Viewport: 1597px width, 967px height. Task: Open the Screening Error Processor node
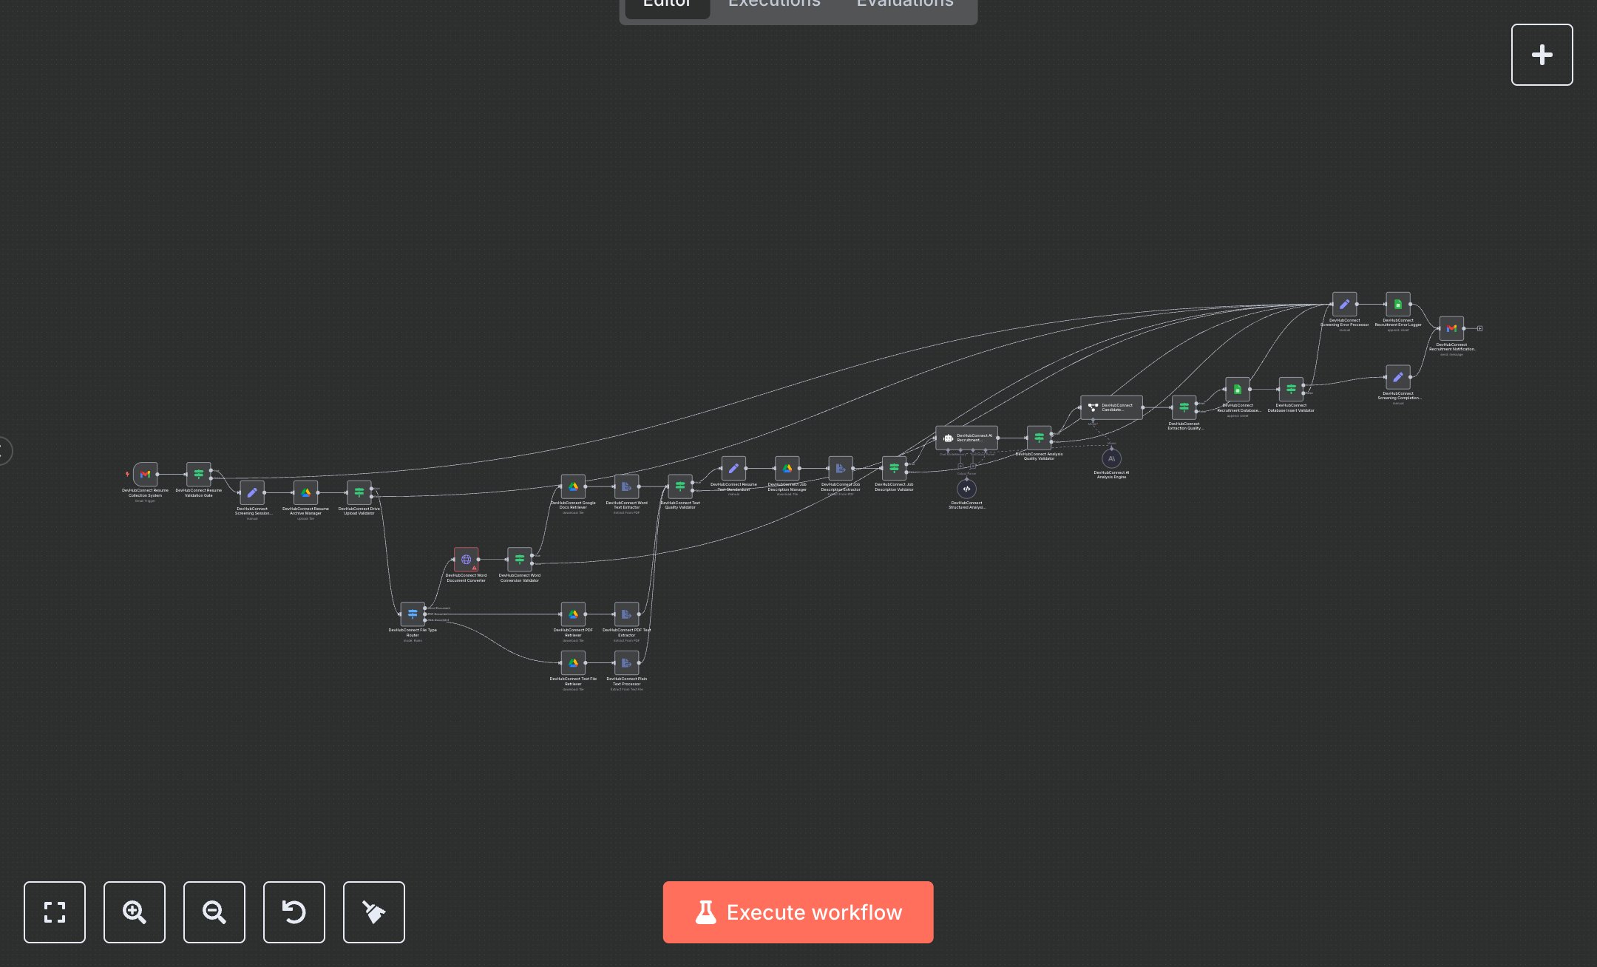coord(1344,304)
